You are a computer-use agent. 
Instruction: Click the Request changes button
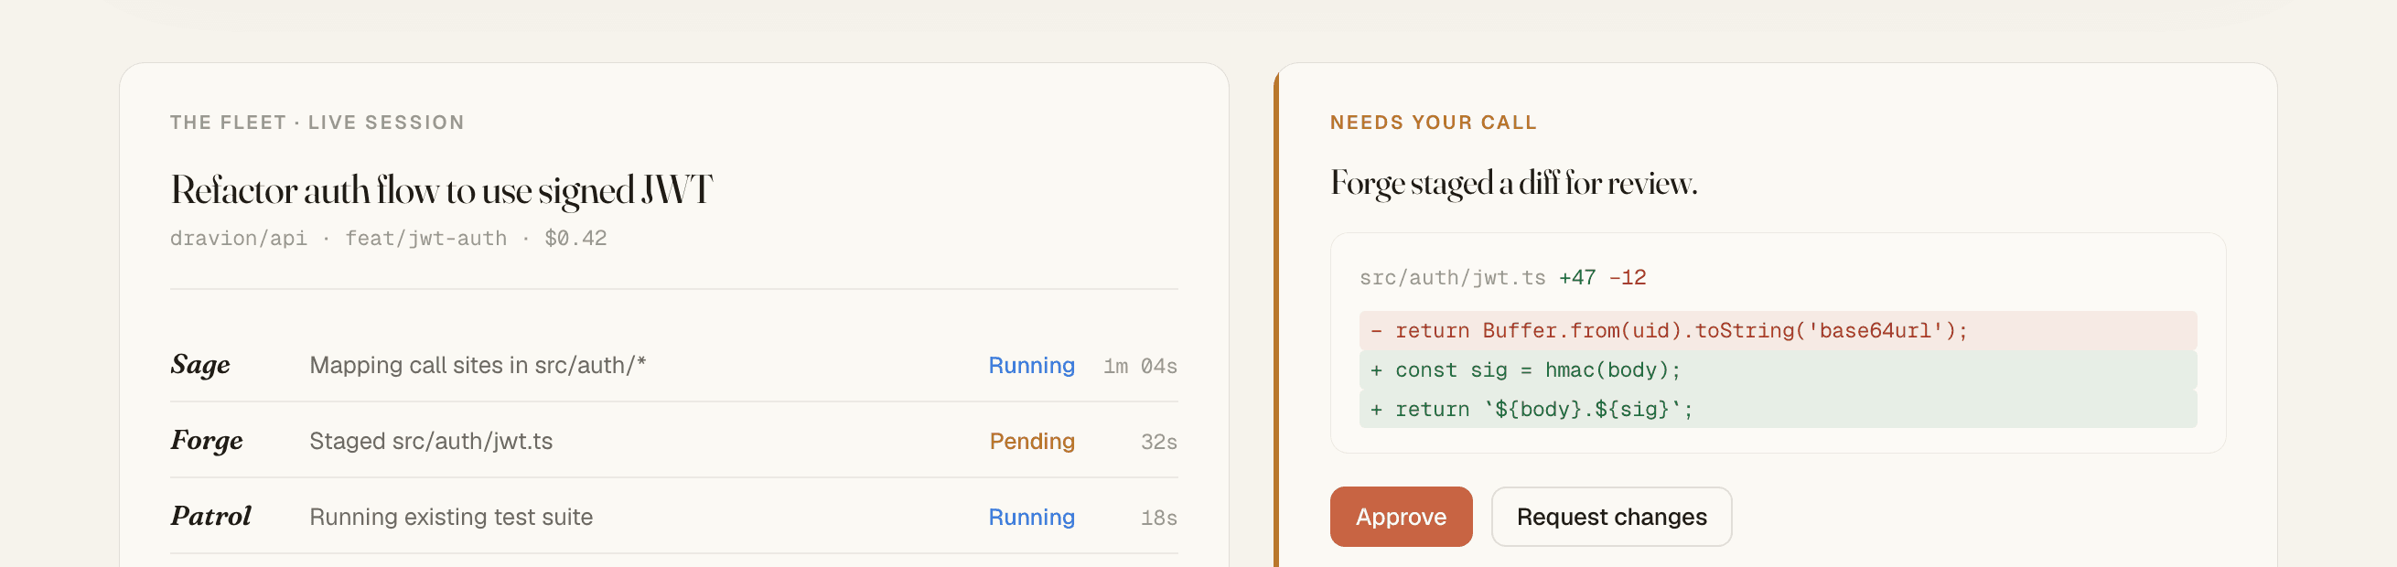[1611, 517]
